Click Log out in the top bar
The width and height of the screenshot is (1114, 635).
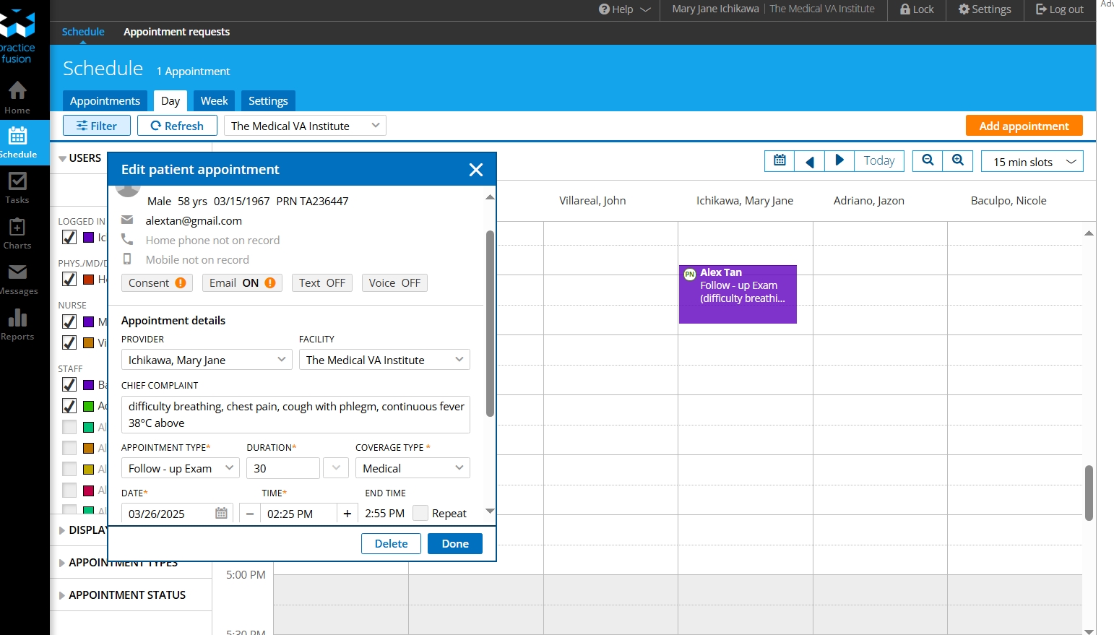click(x=1060, y=9)
